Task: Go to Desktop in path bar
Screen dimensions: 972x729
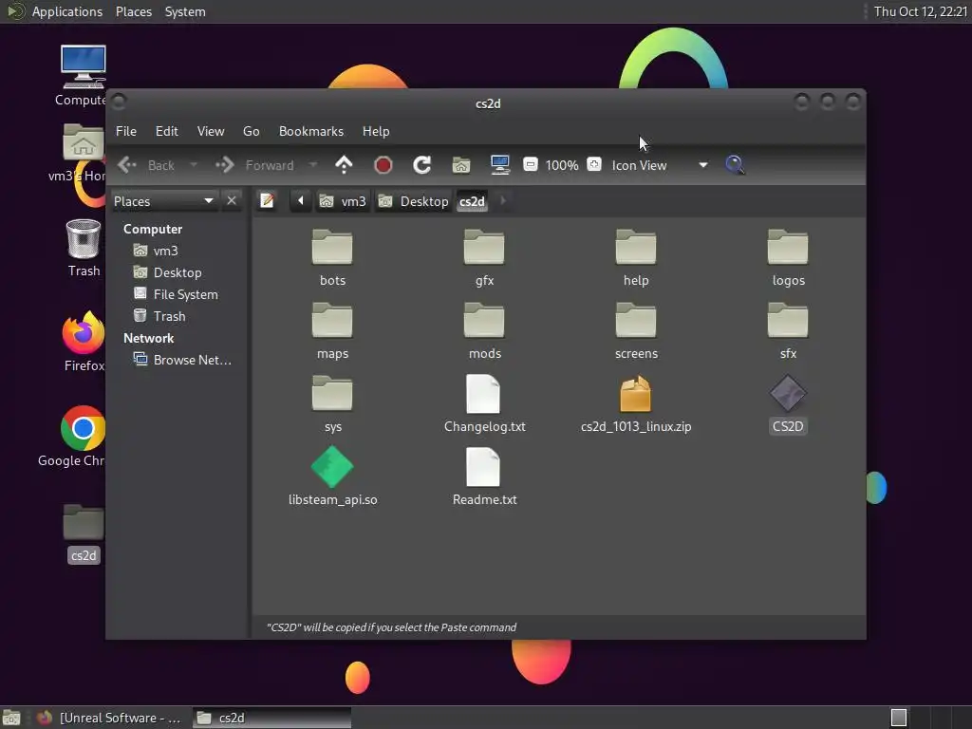Action: [414, 201]
